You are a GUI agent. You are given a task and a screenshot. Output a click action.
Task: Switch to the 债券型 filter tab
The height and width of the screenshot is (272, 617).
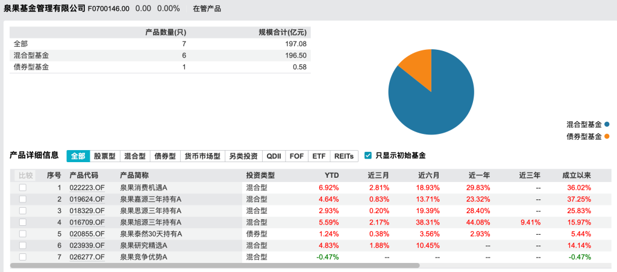click(164, 156)
